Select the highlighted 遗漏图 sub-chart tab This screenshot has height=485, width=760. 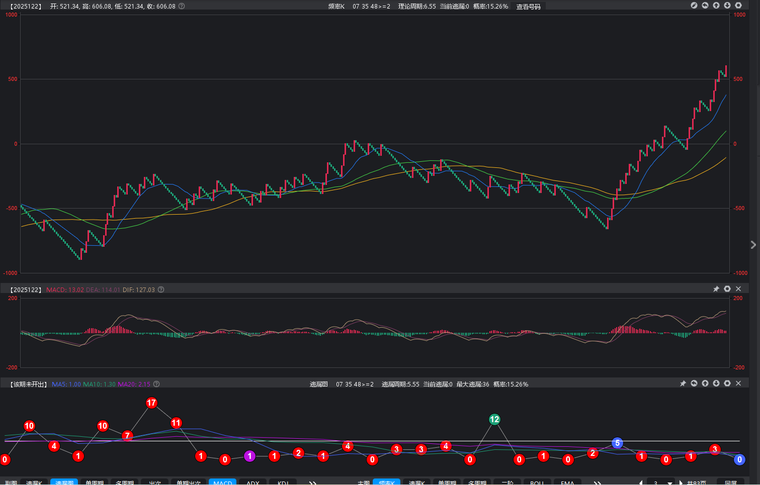64,482
